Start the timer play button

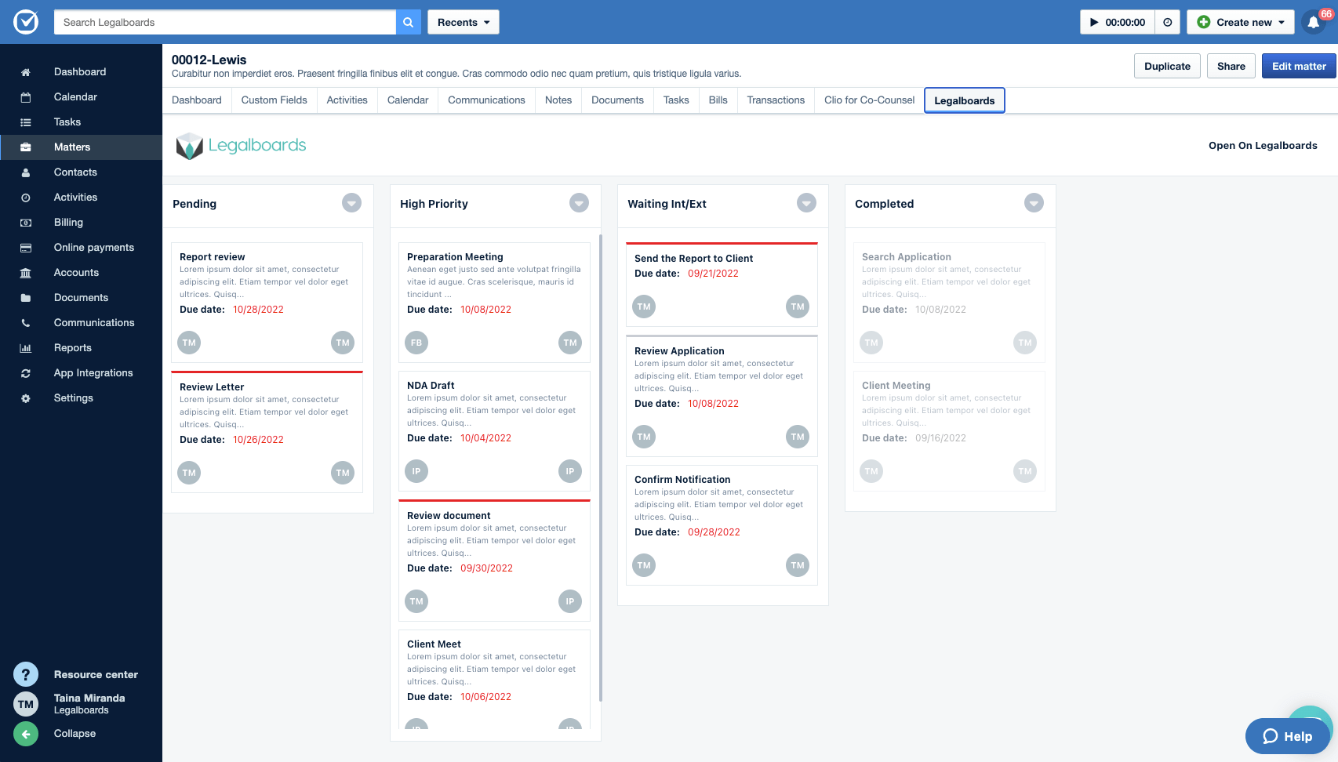(x=1094, y=22)
